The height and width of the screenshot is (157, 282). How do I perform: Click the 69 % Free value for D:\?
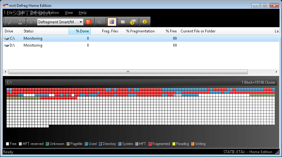[x=175, y=45]
